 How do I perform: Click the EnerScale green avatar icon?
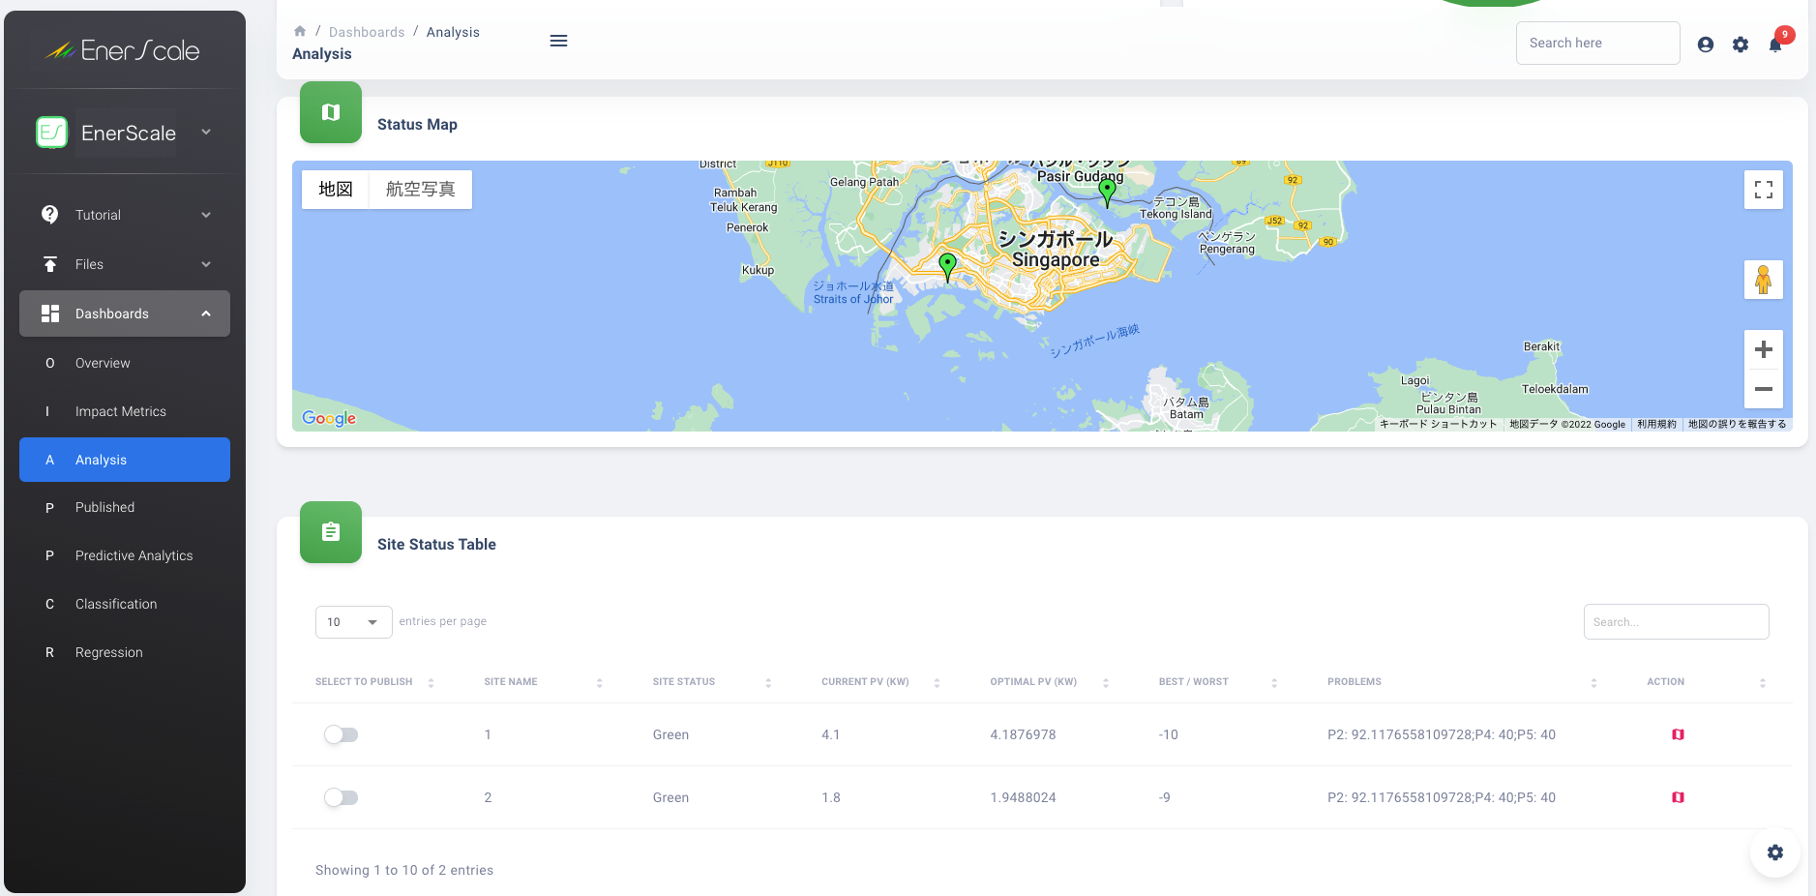(x=51, y=133)
